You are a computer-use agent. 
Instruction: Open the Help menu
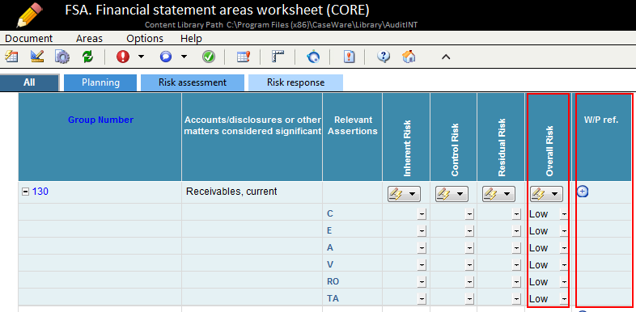coord(191,39)
